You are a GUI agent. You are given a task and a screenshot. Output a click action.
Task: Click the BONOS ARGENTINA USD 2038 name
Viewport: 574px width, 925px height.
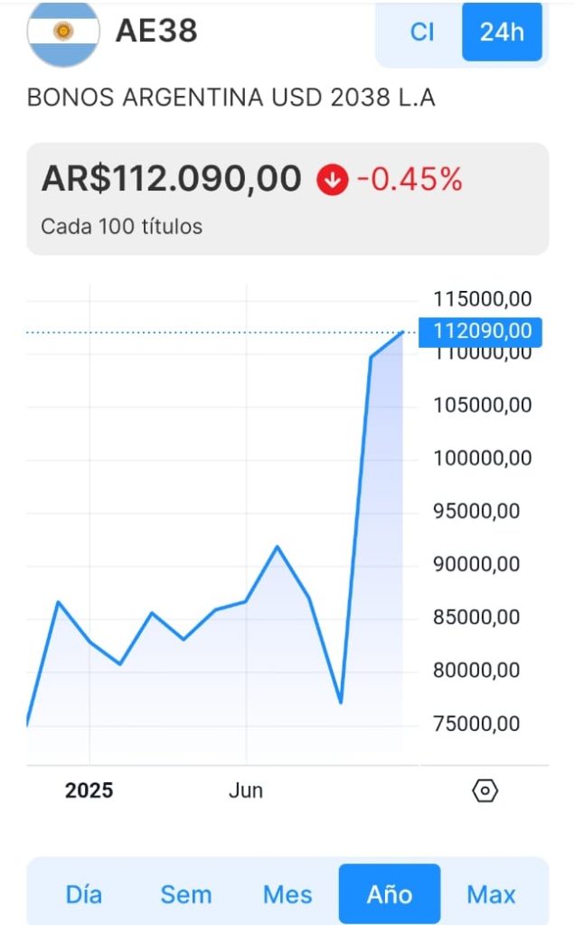point(231,98)
